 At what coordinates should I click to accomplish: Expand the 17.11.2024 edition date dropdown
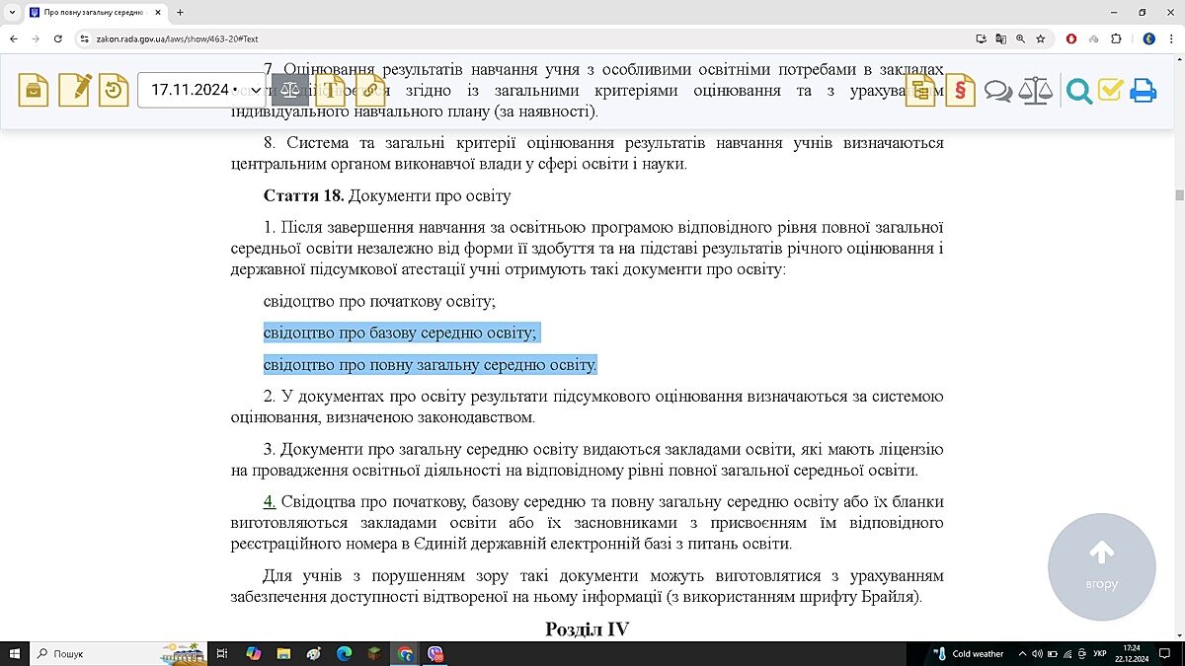[x=201, y=90]
